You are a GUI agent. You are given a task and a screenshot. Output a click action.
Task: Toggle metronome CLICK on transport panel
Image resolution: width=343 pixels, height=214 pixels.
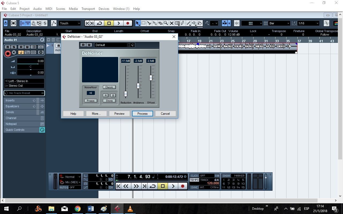(194, 176)
